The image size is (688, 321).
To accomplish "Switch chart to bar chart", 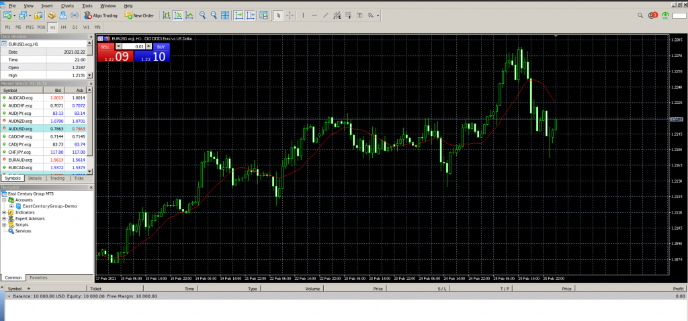I will 167,15.
